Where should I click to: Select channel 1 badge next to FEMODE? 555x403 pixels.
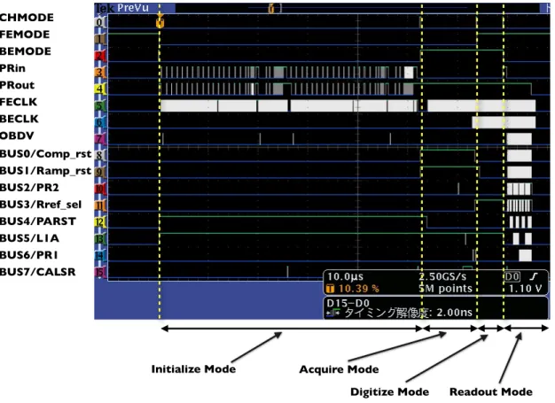[100, 39]
